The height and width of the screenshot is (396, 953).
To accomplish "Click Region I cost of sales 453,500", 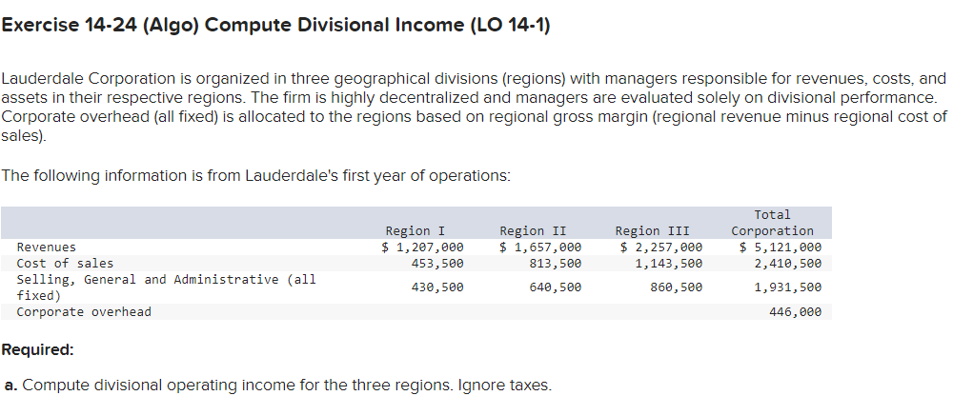I will pos(437,263).
